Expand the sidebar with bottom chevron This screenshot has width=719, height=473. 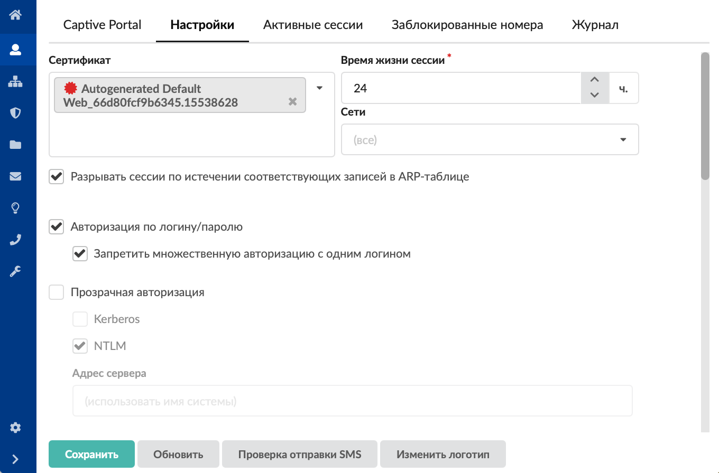(15, 459)
